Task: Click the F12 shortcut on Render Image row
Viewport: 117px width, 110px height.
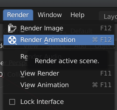Action: coord(106,28)
